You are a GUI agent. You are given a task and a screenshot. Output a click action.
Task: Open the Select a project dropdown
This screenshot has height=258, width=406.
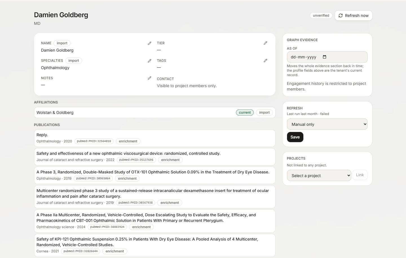click(319, 175)
